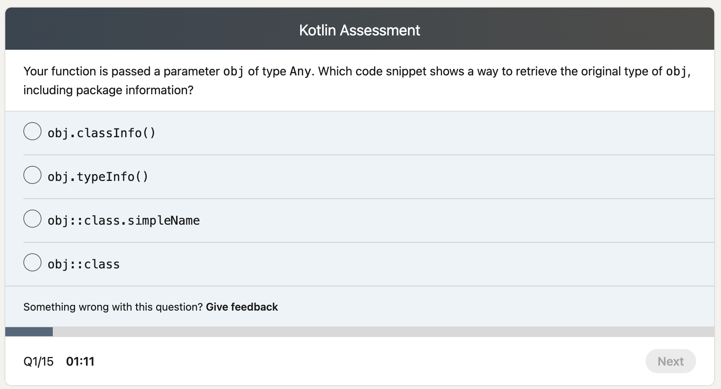Select the obj::class.simpleName answer option
Image resolution: width=721 pixels, height=389 pixels.
point(32,219)
